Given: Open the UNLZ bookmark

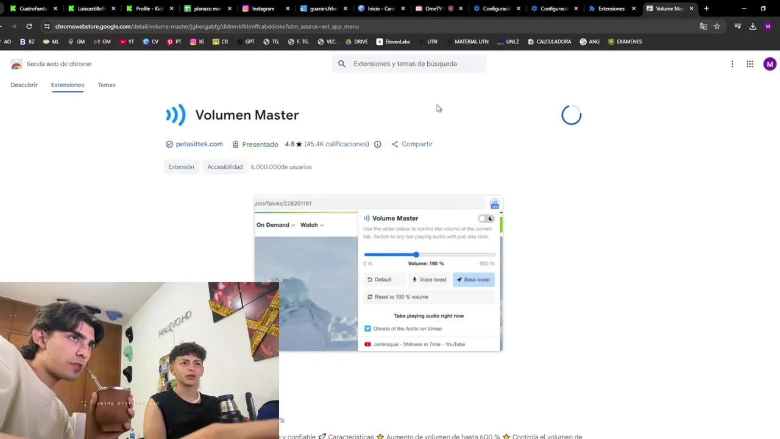Looking at the screenshot, I should (508, 41).
